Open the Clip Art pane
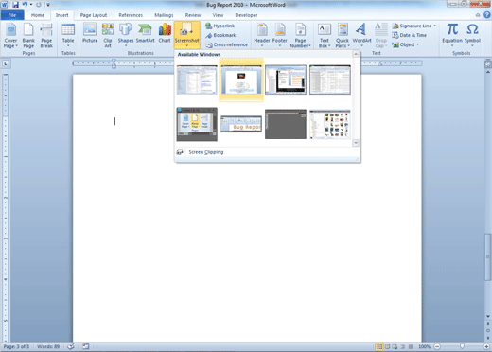Screen dimensions: 492x352 coord(108,35)
